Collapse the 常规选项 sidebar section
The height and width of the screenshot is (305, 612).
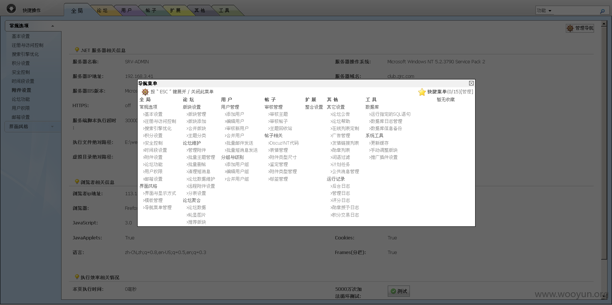[52, 26]
